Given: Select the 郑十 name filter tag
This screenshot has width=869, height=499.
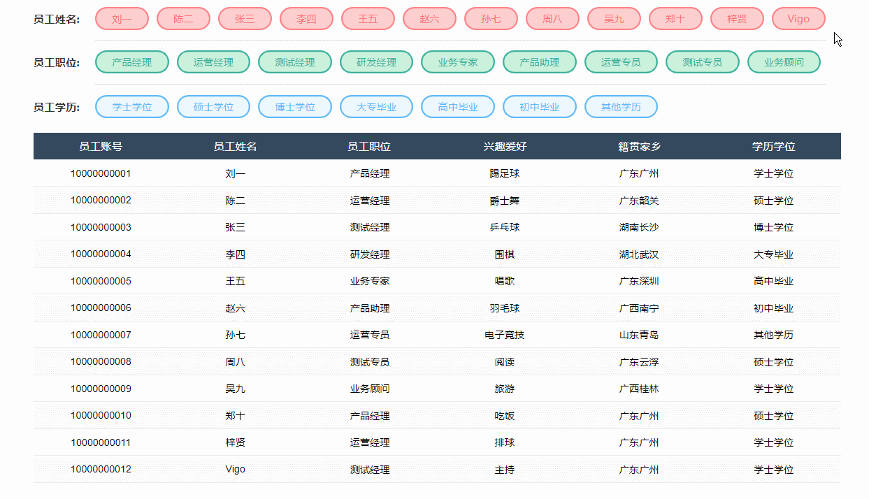Looking at the screenshot, I should [675, 18].
